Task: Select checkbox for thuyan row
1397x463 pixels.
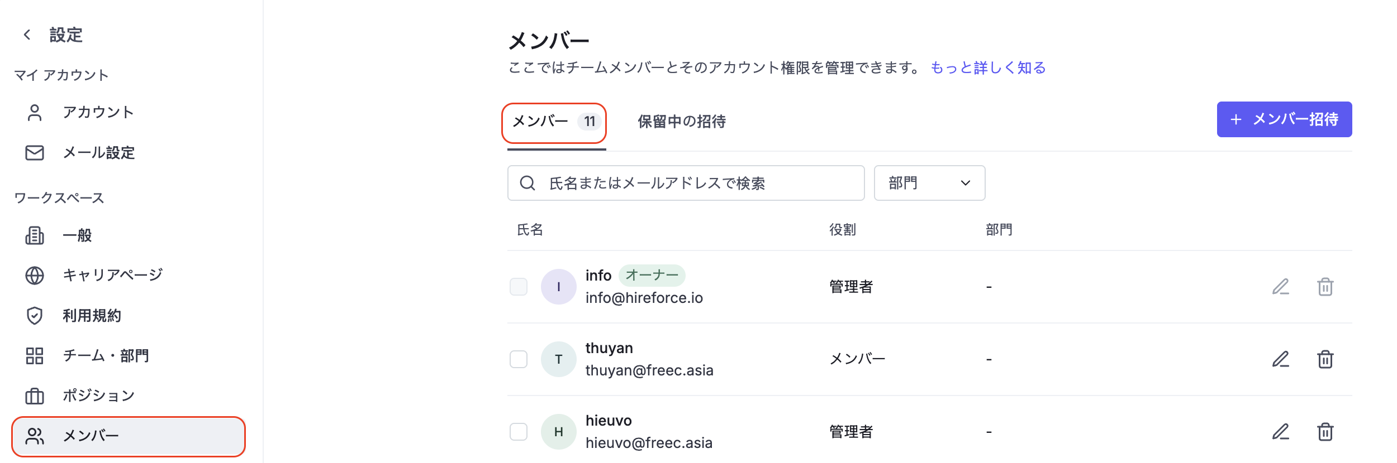Action: (x=519, y=359)
